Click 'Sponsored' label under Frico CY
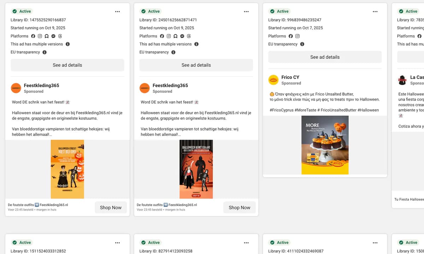 291,83
